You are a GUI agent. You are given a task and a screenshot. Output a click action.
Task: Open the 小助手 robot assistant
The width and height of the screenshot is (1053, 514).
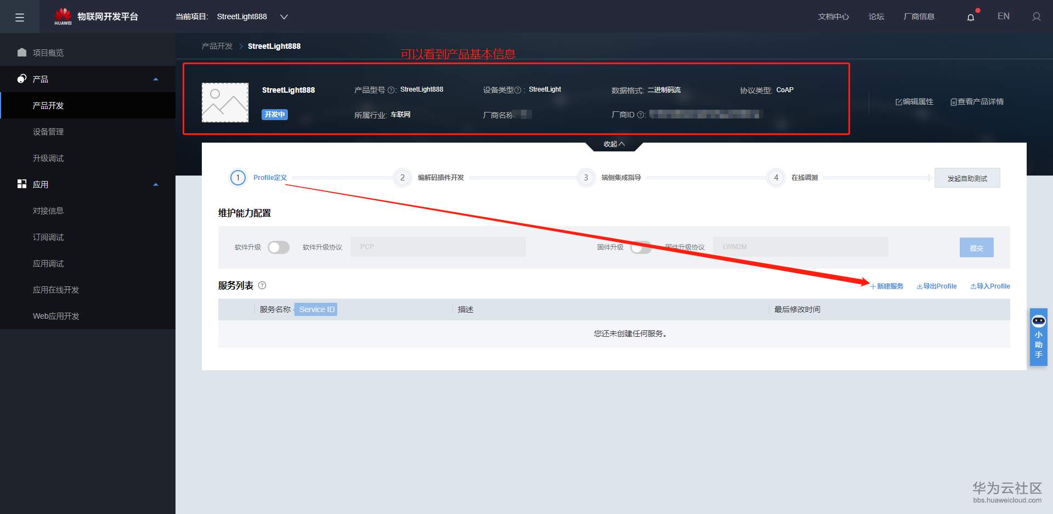point(1039,337)
